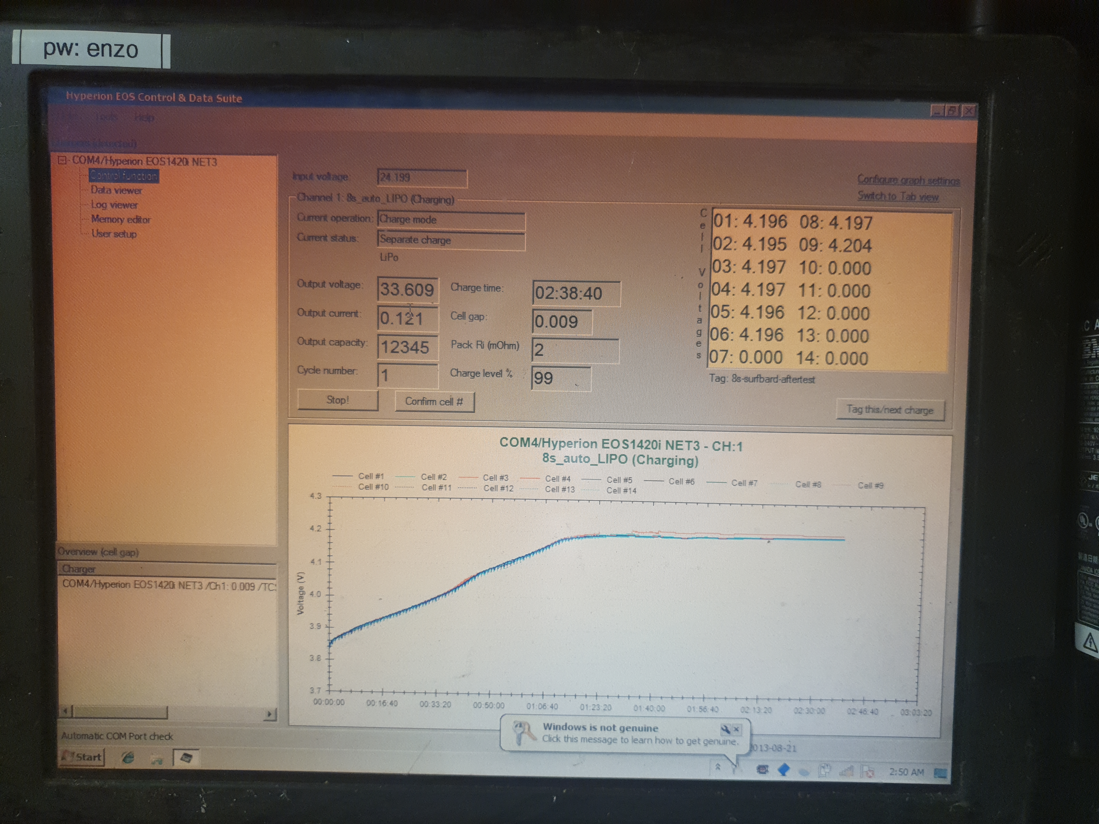The image size is (1099, 824).
Task: Close the Windows not genuine balloon
Action: 737,729
